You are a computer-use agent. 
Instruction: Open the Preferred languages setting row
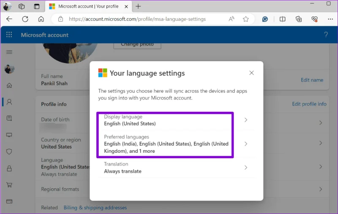(176, 144)
